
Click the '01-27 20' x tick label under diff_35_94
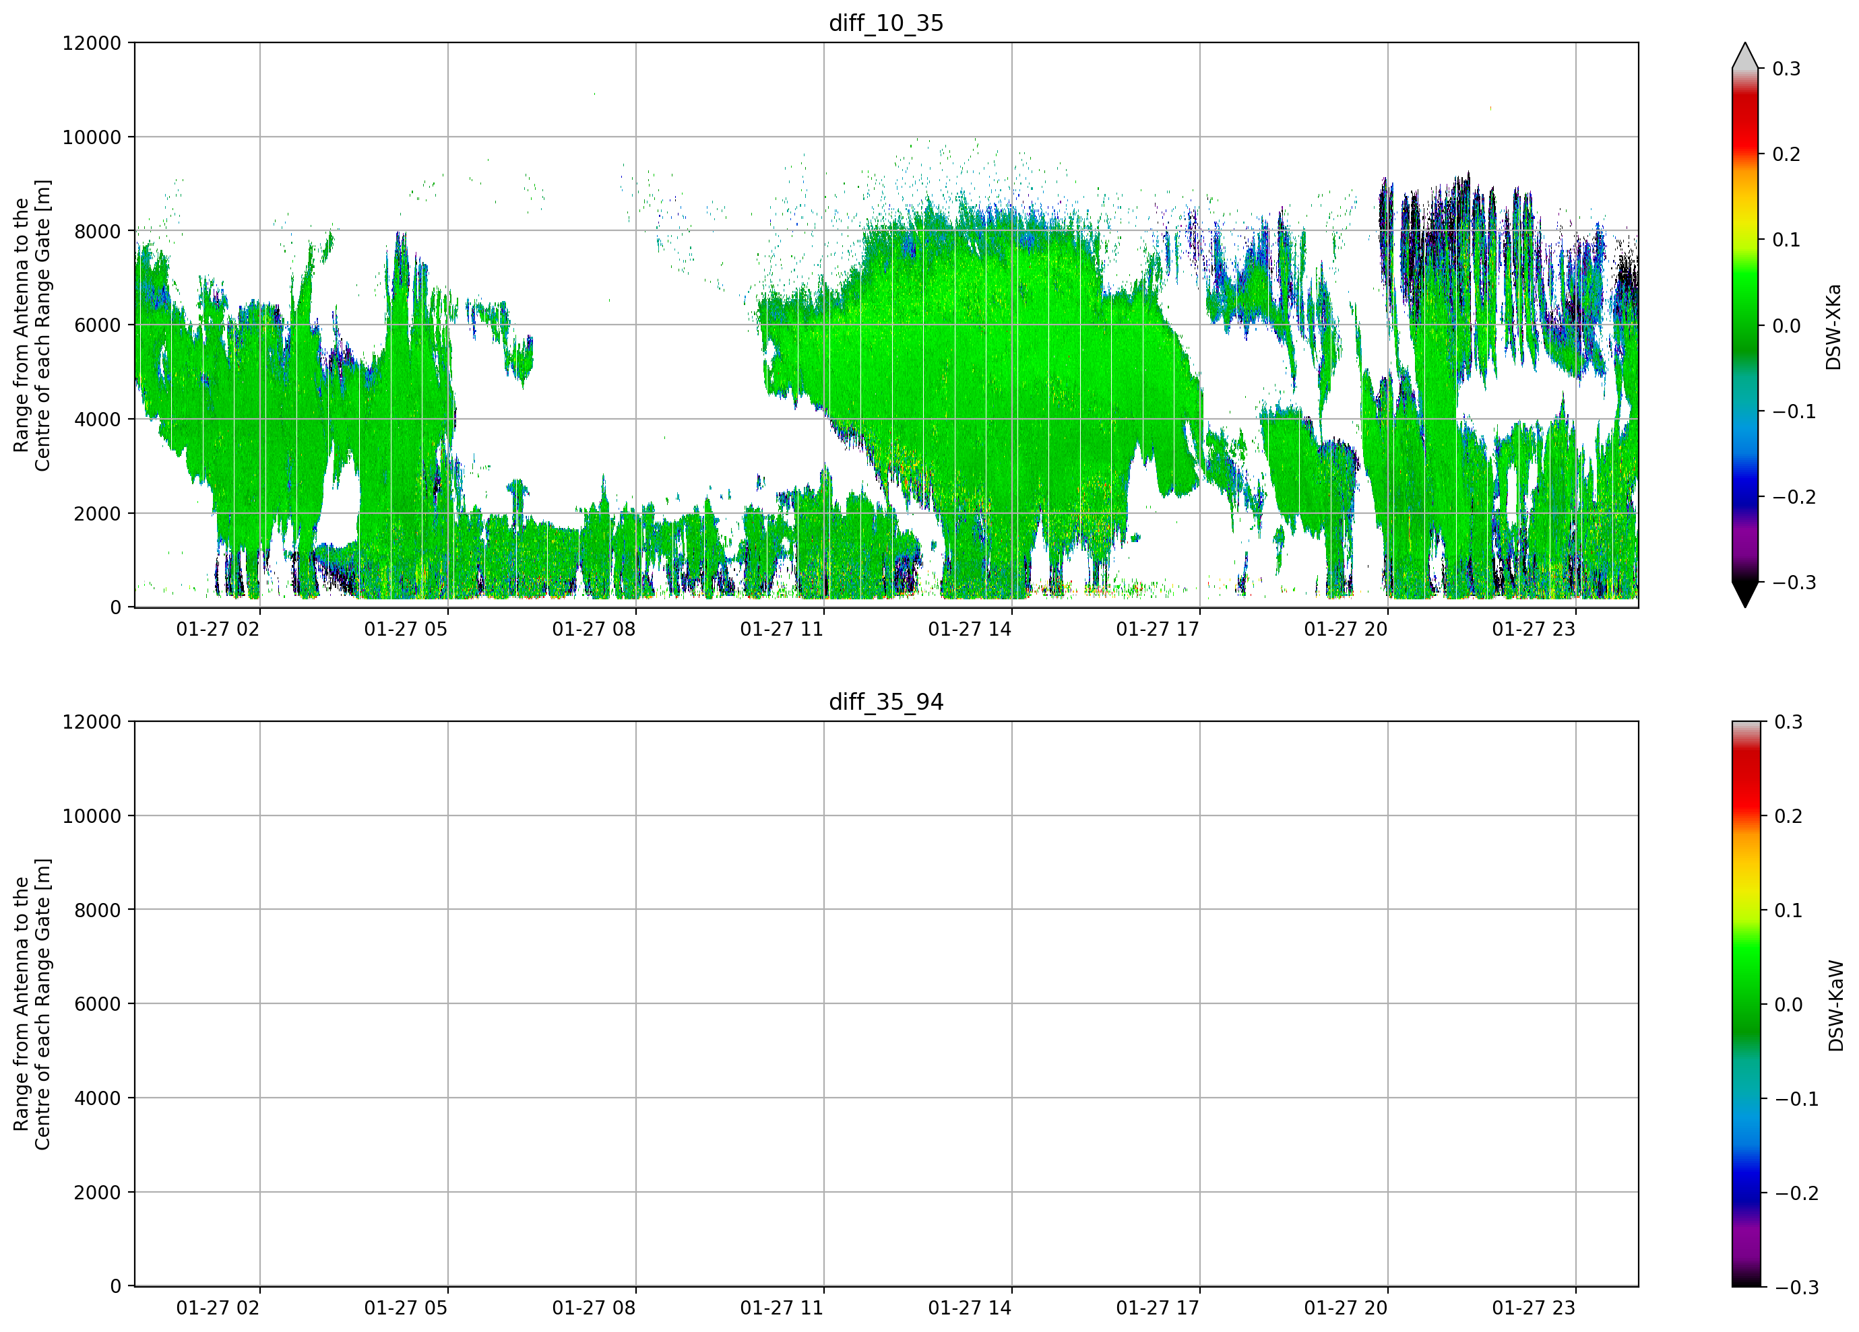1346,1308
